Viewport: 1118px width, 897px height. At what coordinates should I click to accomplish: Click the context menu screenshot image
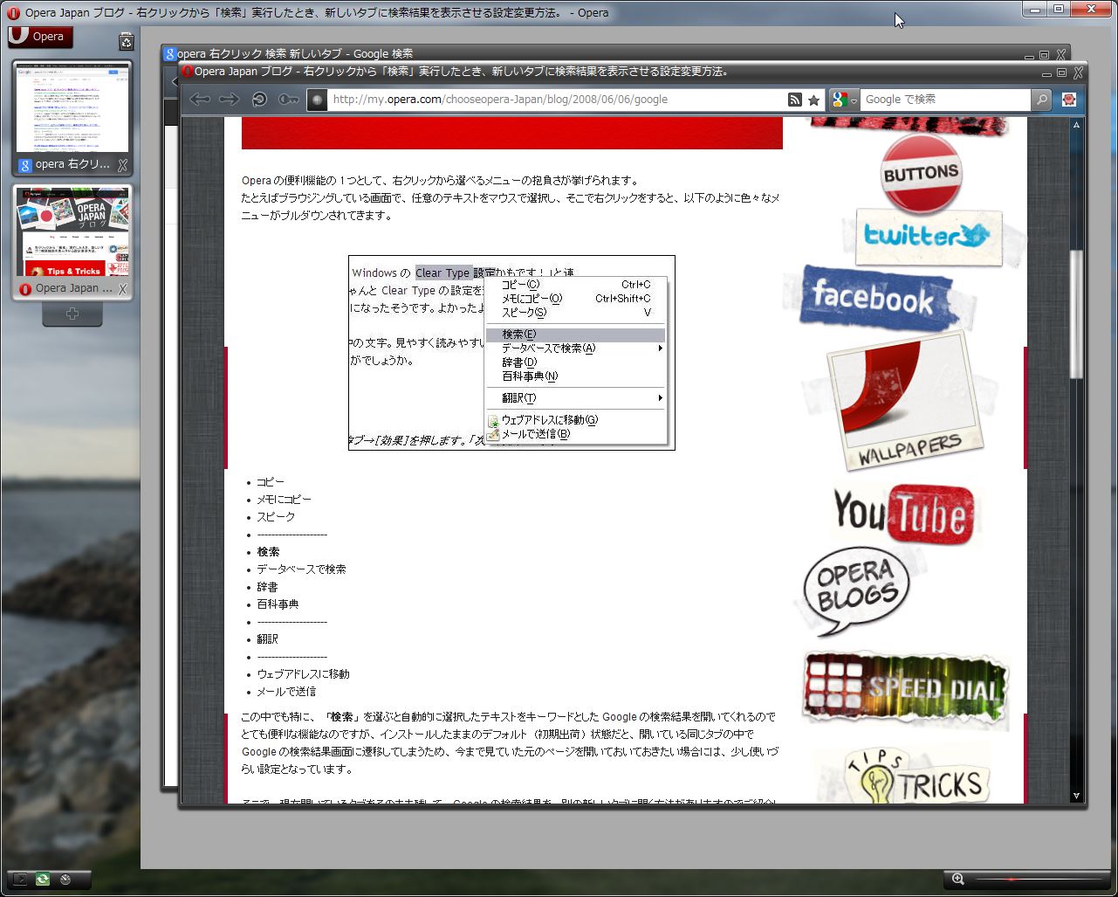511,353
